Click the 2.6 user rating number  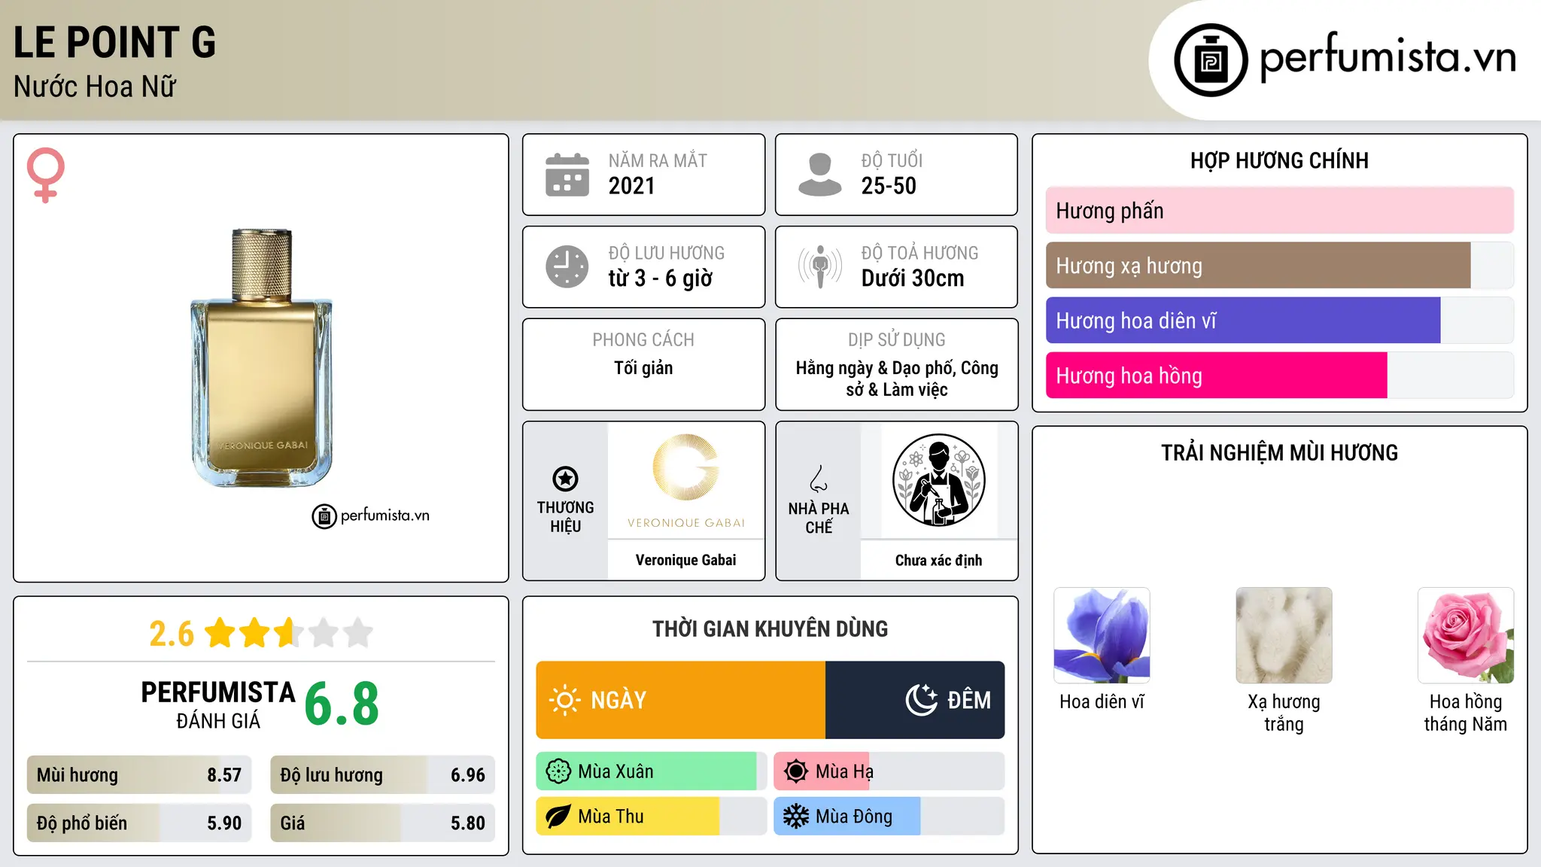coord(172,634)
